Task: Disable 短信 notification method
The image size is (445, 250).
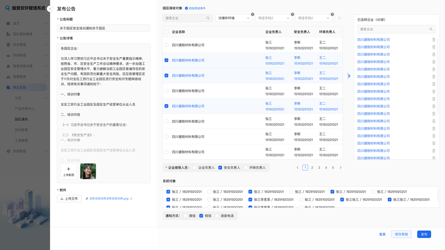Action: (x=201, y=216)
